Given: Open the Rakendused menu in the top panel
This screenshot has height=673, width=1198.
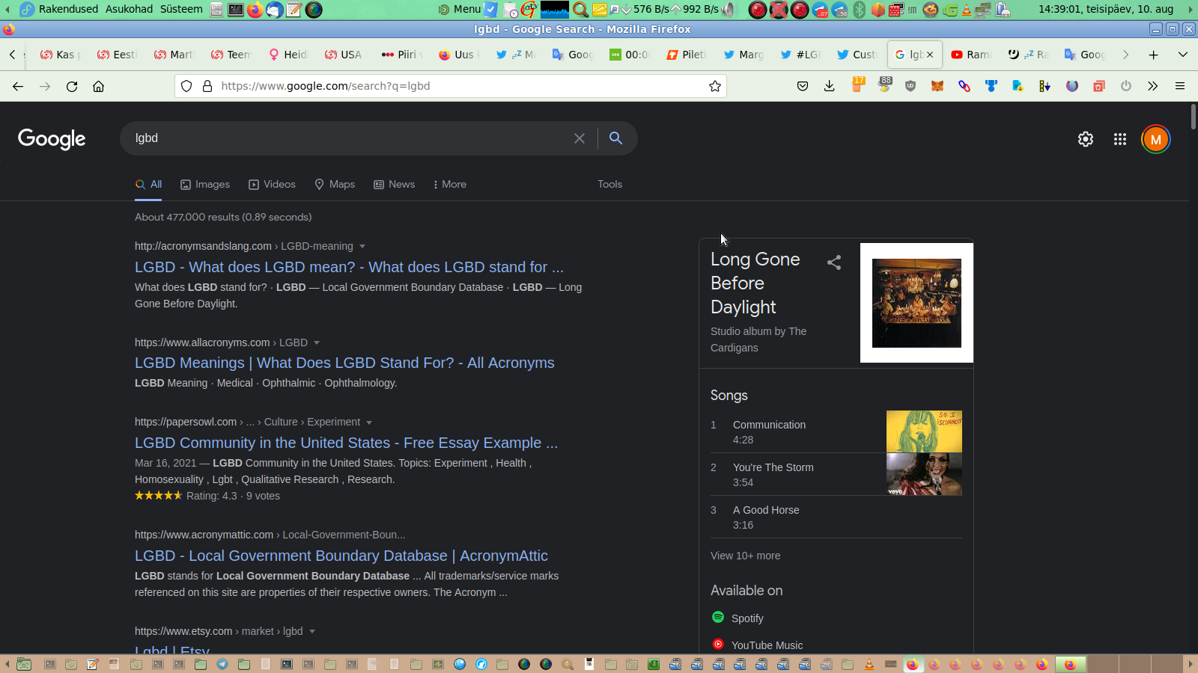Looking at the screenshot, I should (68, 9).
